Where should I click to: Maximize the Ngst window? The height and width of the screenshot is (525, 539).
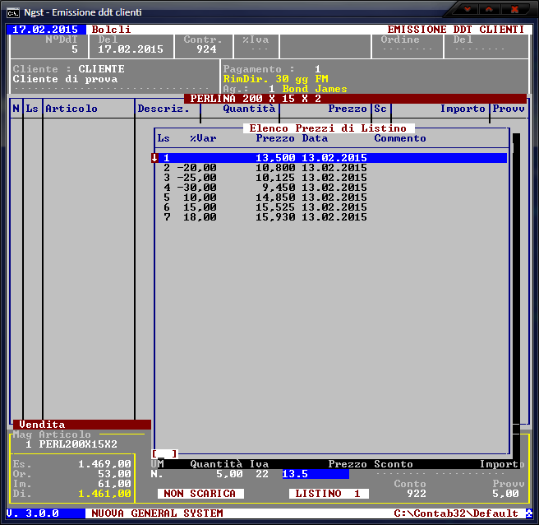tap(491, 9)
